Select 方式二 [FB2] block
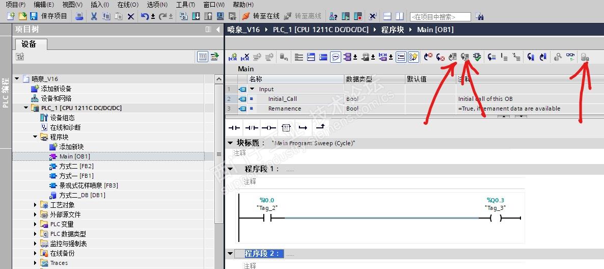This screenshot has height=269, width=604. point(76,166)
